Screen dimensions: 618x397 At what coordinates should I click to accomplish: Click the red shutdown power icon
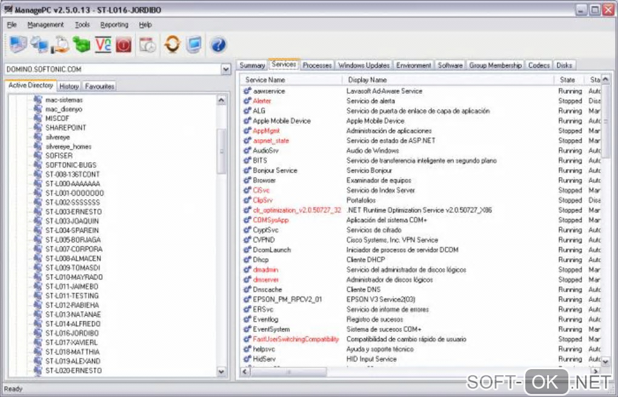[x=124, y=45]
